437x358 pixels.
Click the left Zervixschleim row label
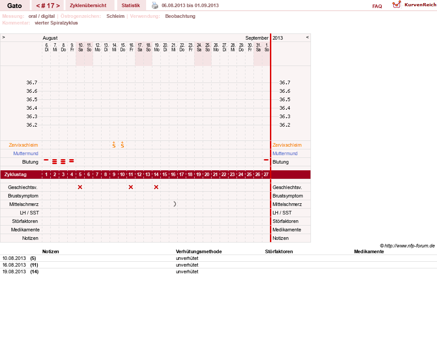[x=24, y=145]
